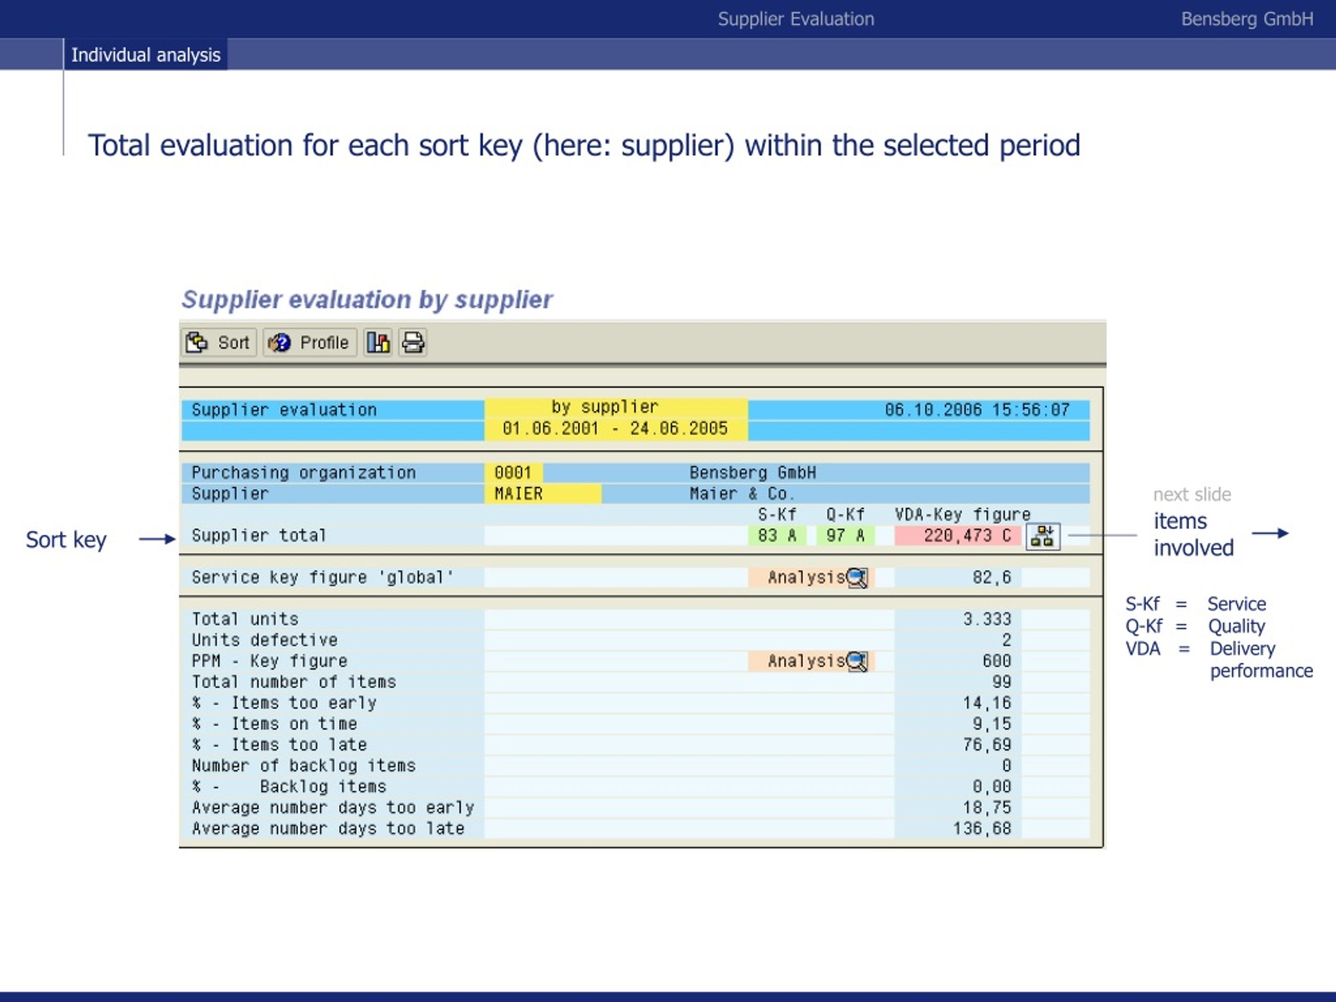Click Number of backlog items label
Viewport: 1336px width, 1002px height.
click(x=304, y=766)
